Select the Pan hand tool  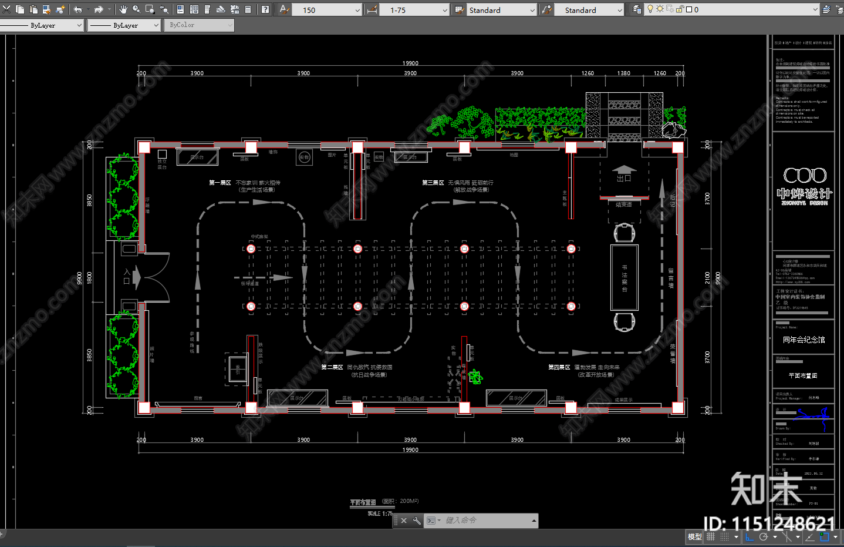point(123,9)
